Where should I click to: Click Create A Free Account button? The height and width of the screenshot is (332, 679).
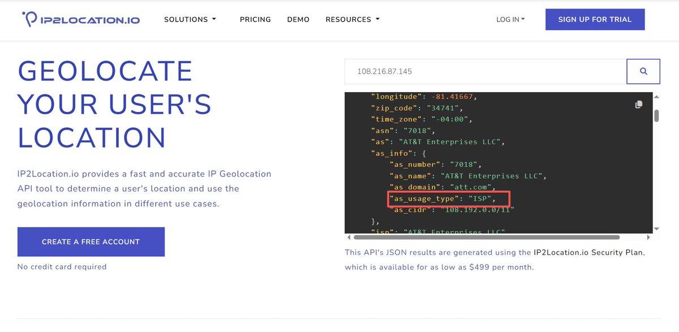coord(91,242)
